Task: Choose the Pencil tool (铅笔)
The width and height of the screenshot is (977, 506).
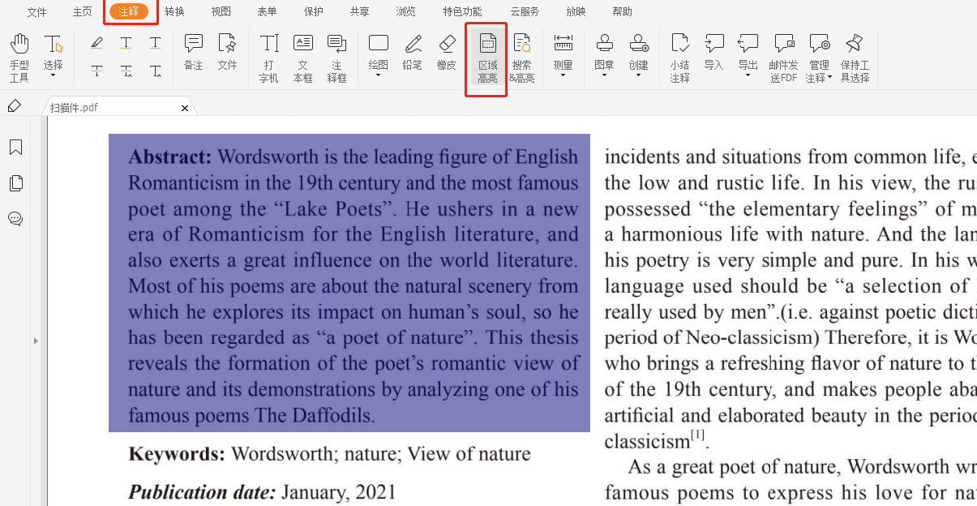Action: pos(412,52)
